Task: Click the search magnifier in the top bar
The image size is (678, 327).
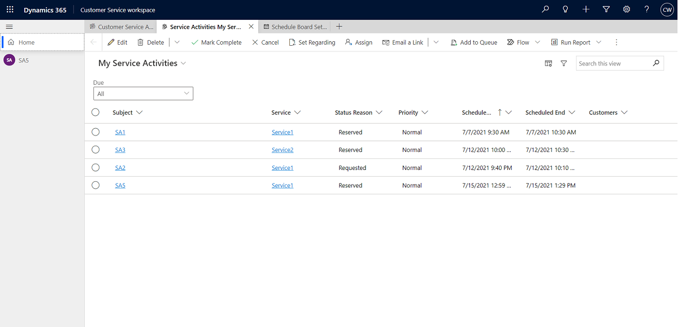Action: point(545,10)
